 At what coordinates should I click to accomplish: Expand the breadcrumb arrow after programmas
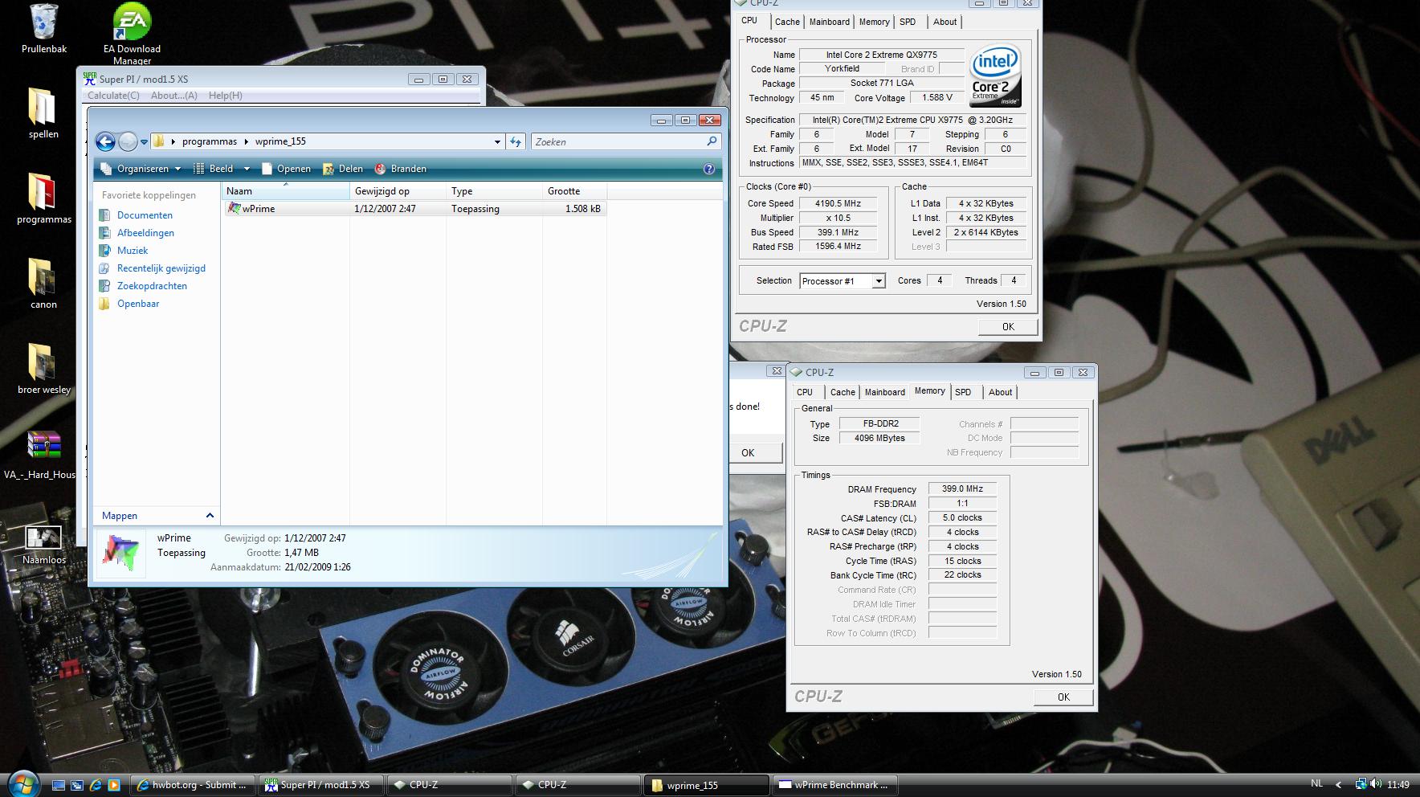tap(247, 141)
